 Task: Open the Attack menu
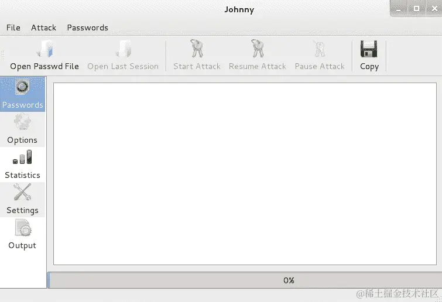[43, 28]
